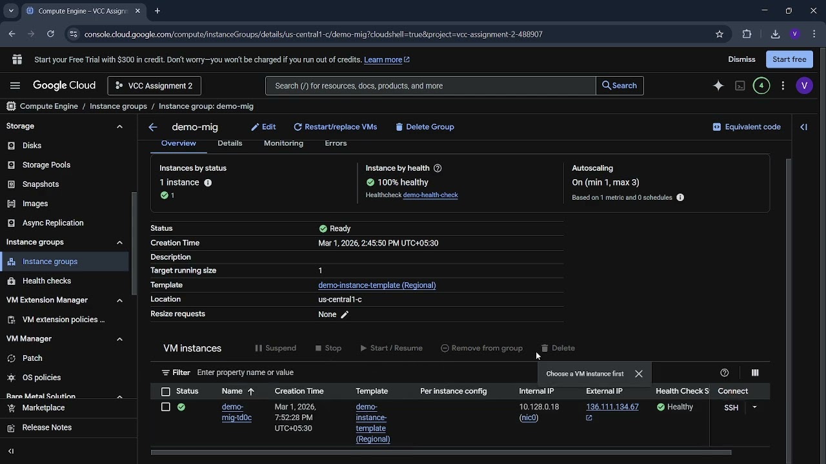Sort by Name ascending arrow
This screenshot has height=464, width=826.
(x=251, y=391)
